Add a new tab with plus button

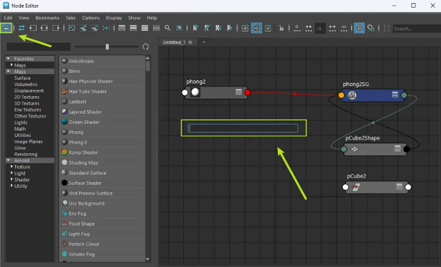(x=203, y=42)
